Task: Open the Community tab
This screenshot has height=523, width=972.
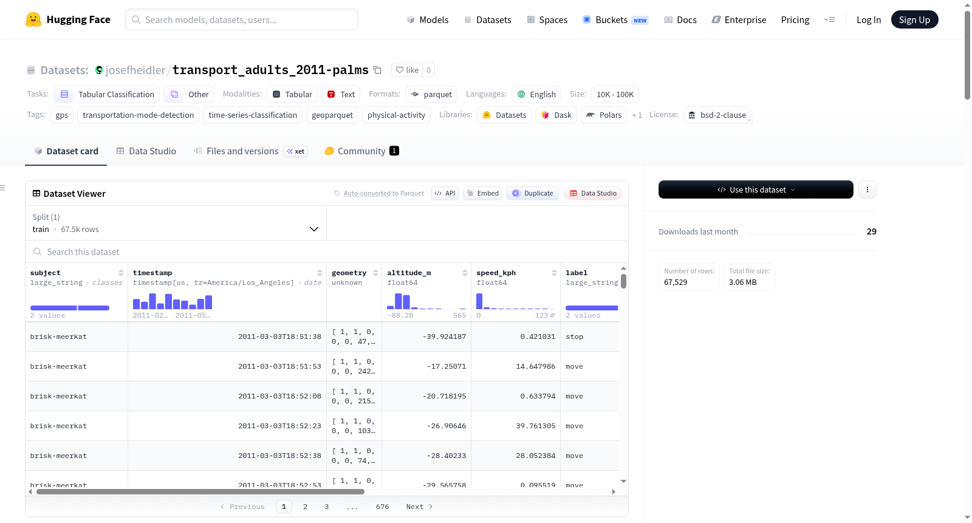Action: 361,151
